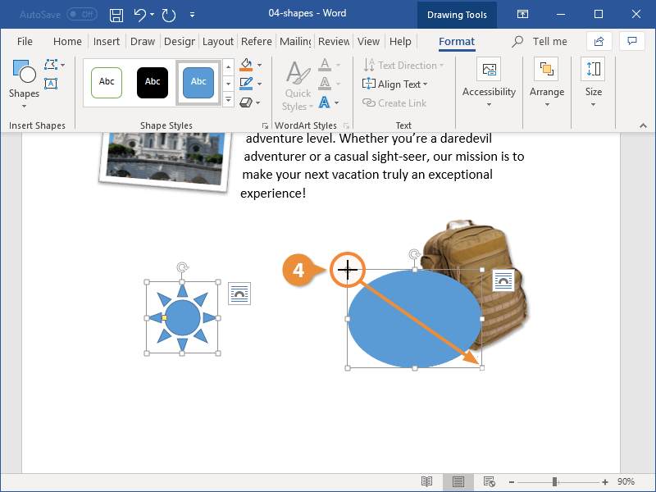Switch to the Format ribbon tab
Screen dimensions: 656x492
click(x=457, y=41)
